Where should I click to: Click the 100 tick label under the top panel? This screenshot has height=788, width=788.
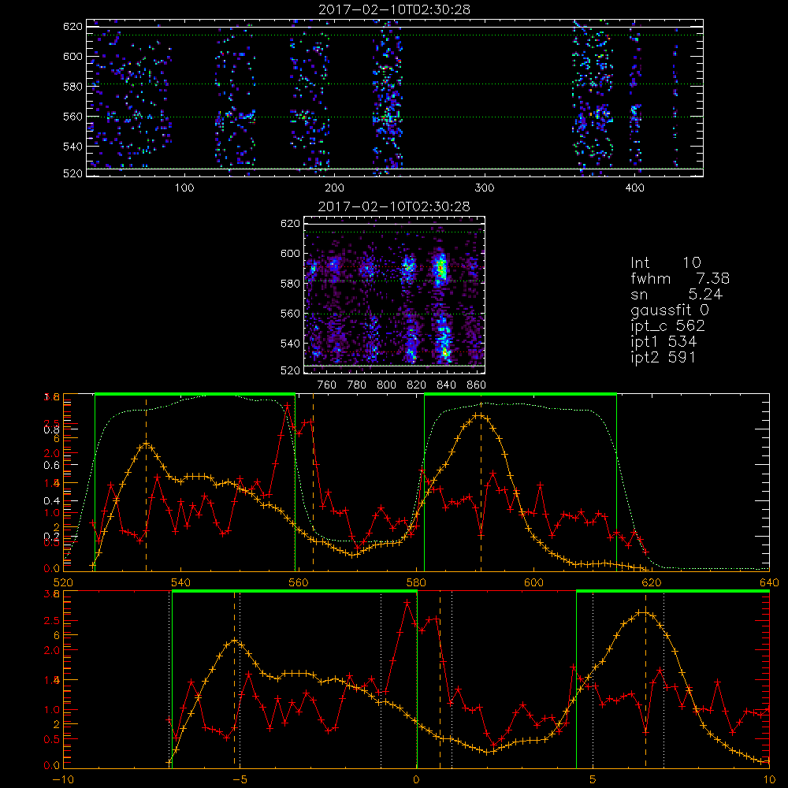184,188
